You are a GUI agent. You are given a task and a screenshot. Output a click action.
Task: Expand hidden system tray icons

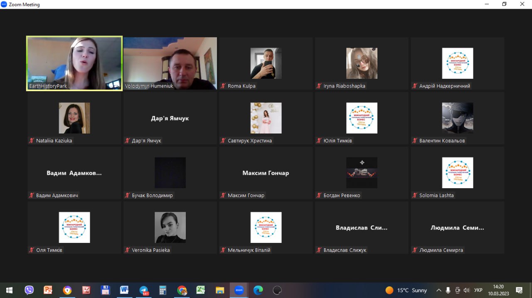[x=438, y=290]
